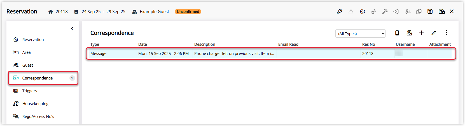This screenshot has width=465, height=126.
Task: Sort by the Date column header
Action: (x=142, y=44)
